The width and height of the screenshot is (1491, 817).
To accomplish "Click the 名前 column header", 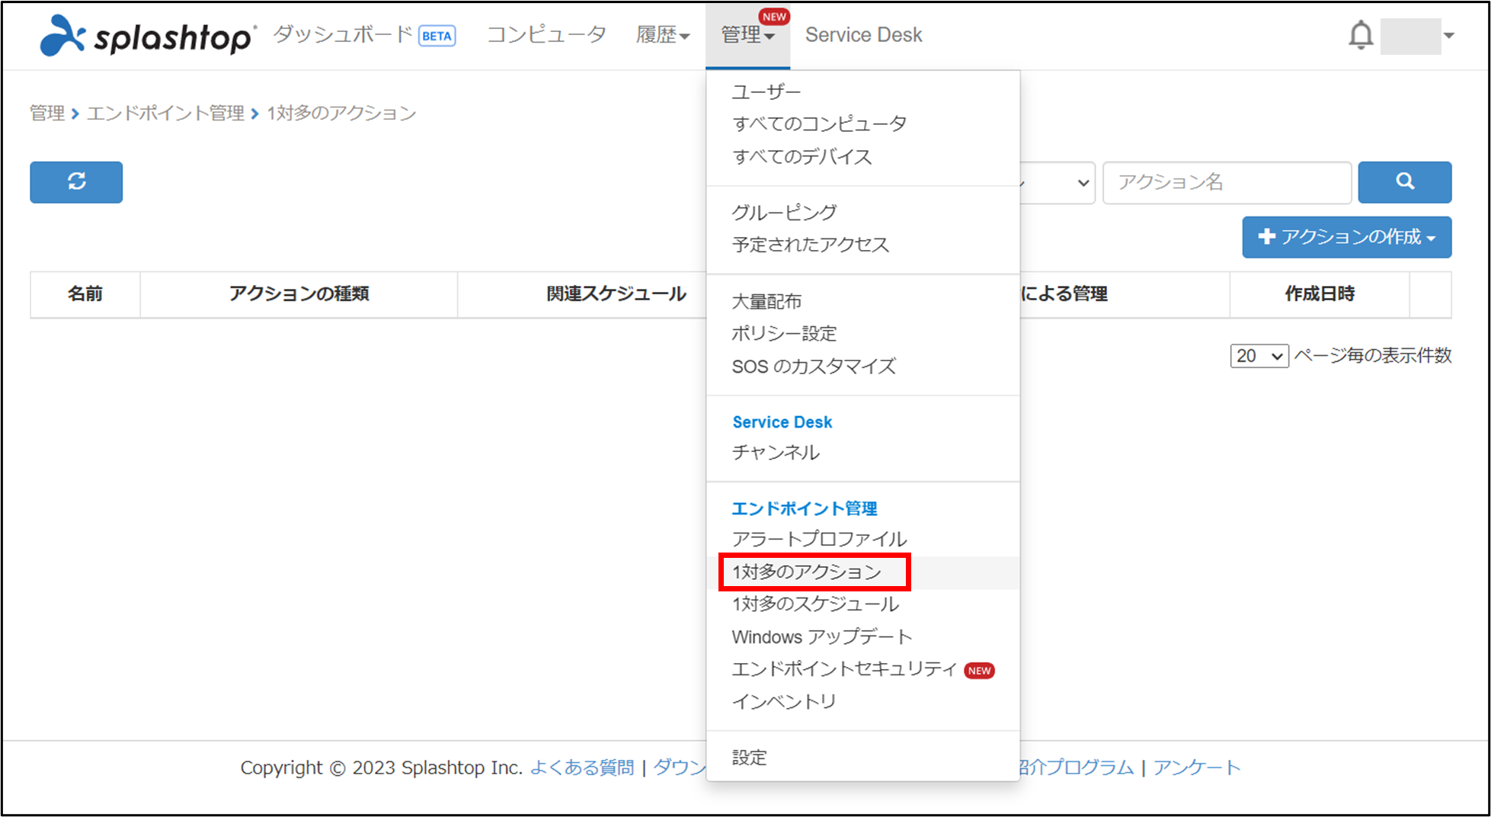I will [x=85, y=294].
